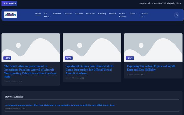
Task: Click NEWS tag on Wyatt Earp article
Action: pos(130,58)
